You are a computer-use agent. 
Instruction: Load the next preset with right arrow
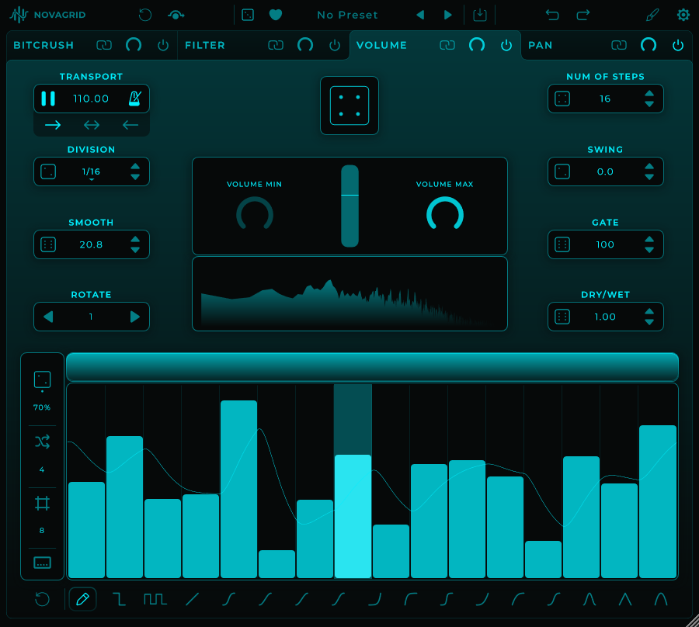[x=447, y=15]
